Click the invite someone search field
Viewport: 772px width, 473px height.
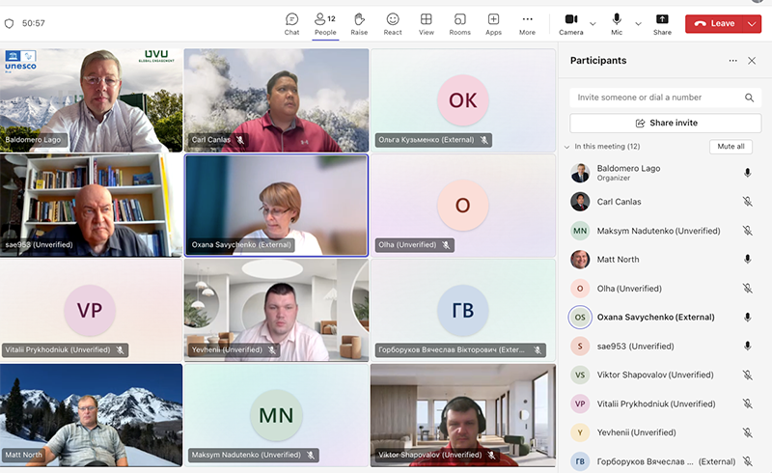(x=656, y=97)
